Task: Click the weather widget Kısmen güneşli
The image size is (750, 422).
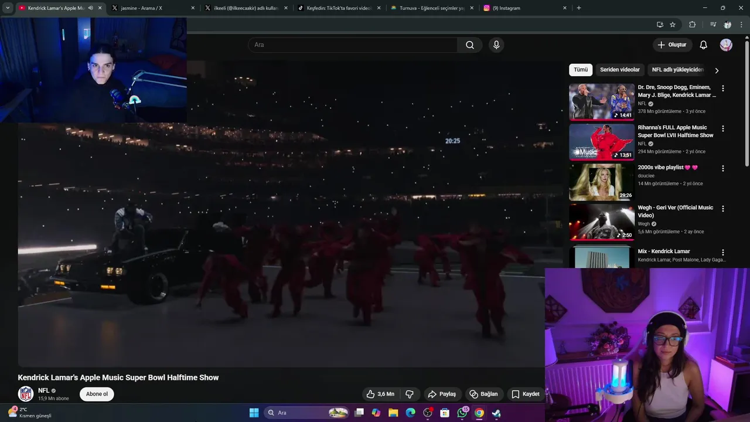Action: tap(30, 413)
